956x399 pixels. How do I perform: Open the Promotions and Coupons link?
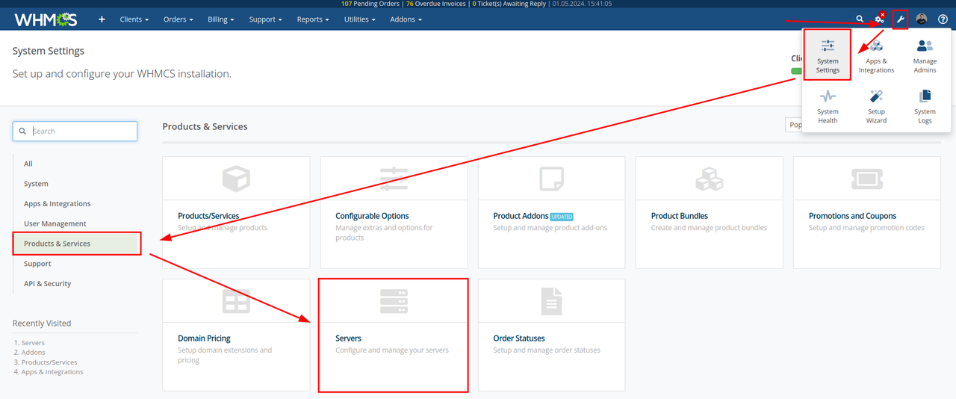coord(852,216)
